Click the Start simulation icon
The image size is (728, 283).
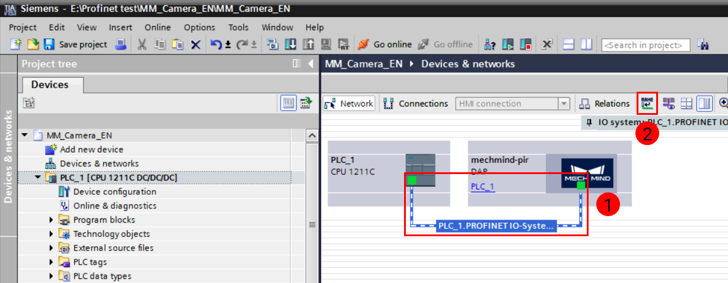[326, 44]
